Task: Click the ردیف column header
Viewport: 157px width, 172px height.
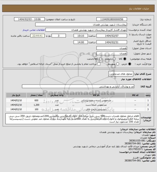Action: point(148,95)
